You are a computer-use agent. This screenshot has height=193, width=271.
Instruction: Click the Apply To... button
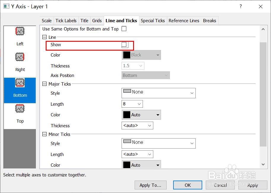point(150,185)
